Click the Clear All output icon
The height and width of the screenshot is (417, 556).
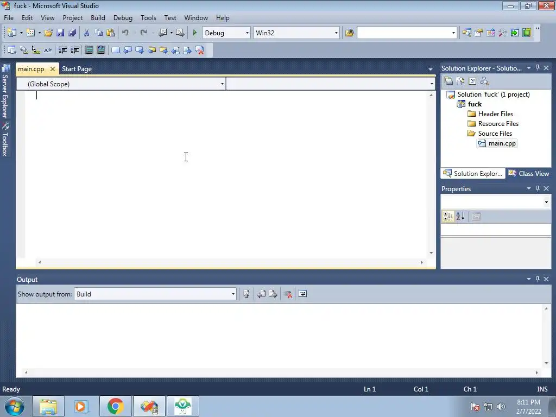pyautogui.click(x=288, y=294)
